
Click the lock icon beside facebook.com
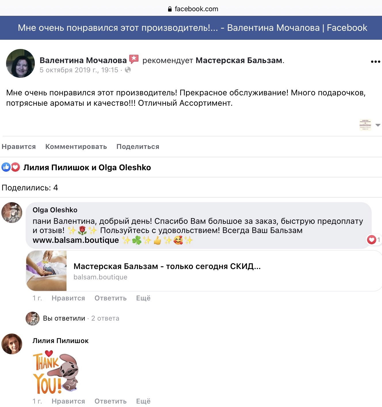(170, 9)
